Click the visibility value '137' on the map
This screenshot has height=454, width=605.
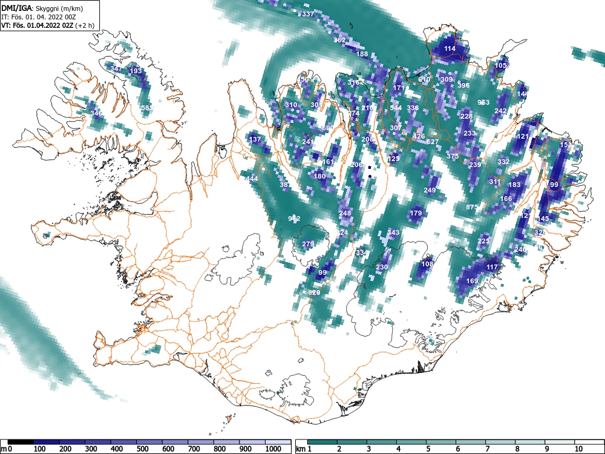point(255,139)
